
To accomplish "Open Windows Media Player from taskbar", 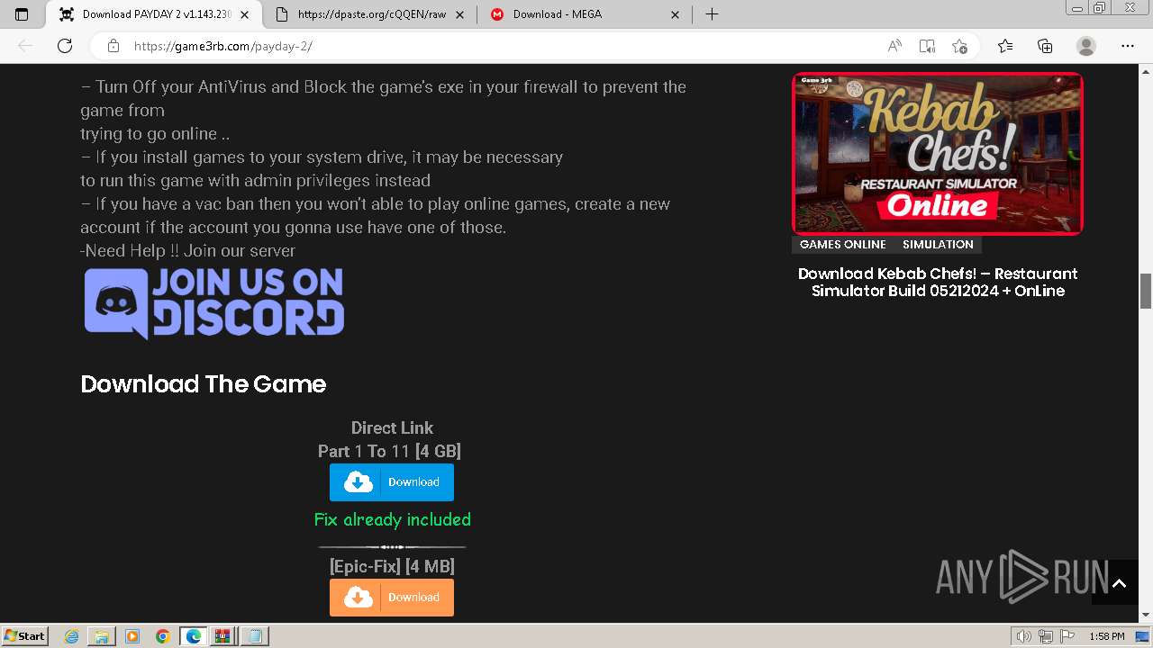I will click(132, 636).
